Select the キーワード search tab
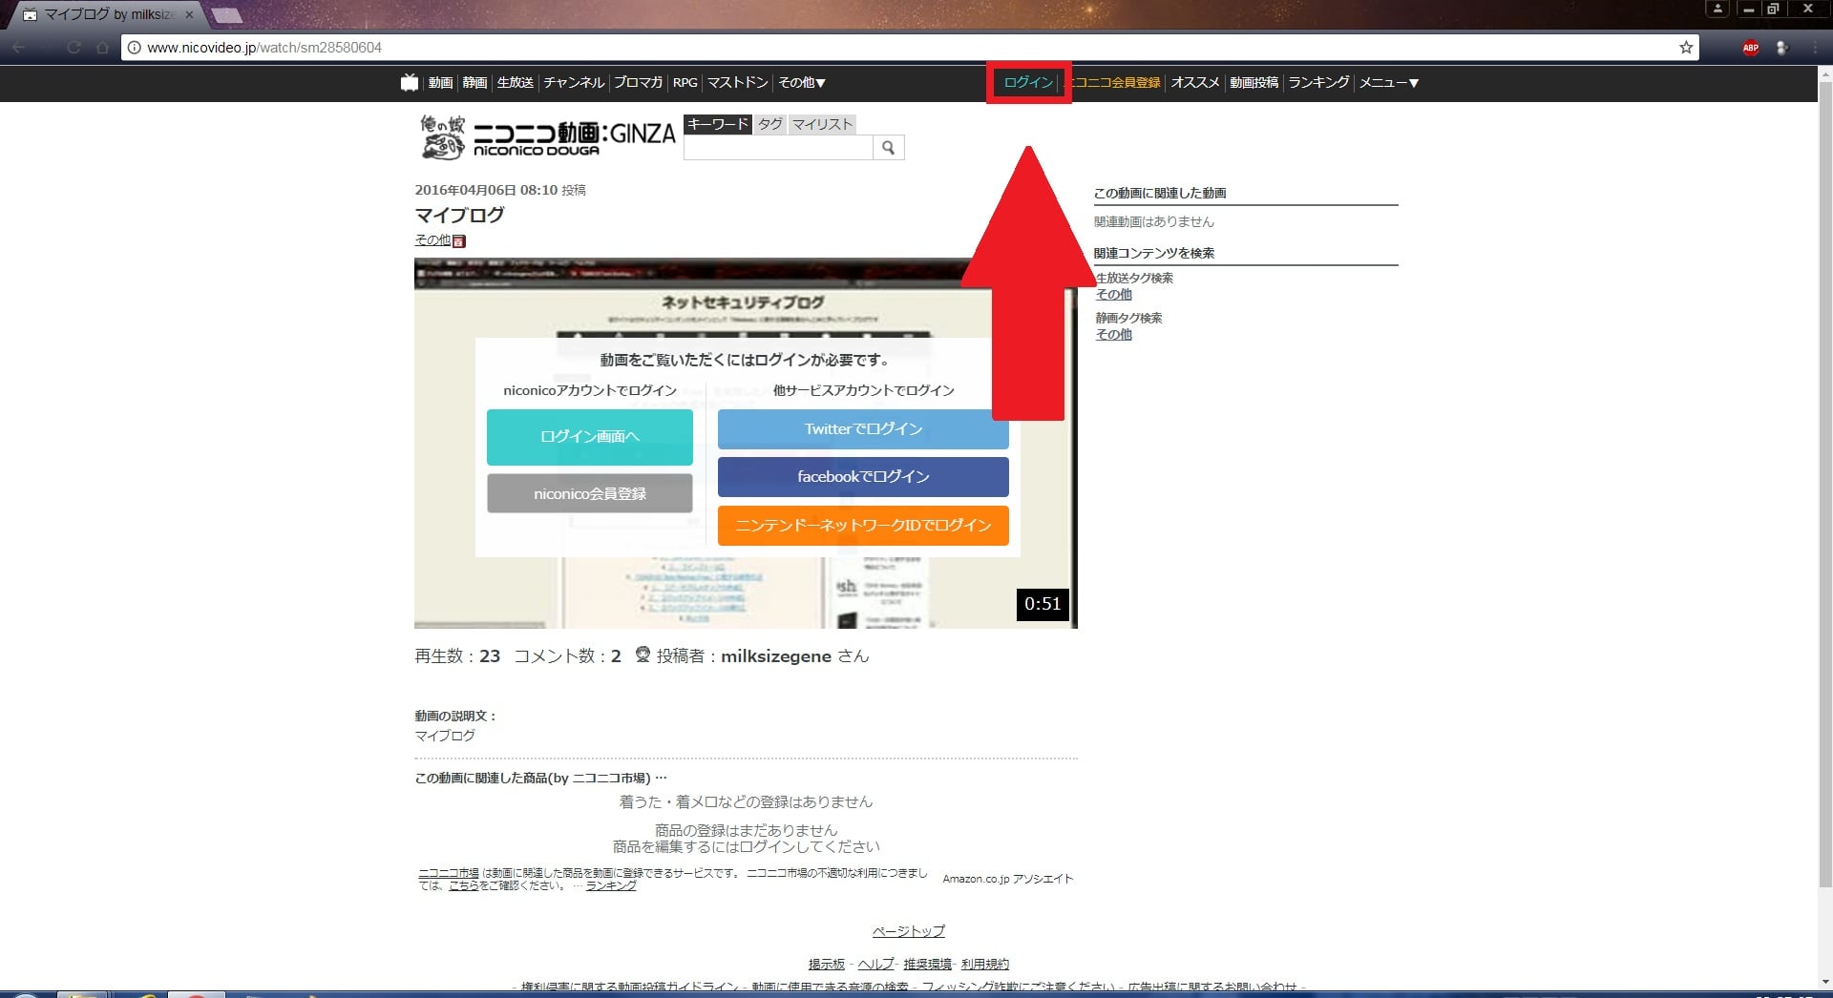 tap(718, 124)
